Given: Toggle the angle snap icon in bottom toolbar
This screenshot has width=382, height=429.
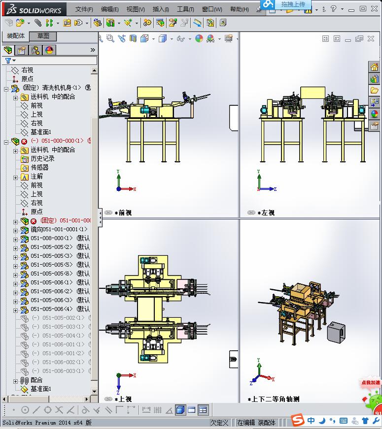Looking at the screenshot, I should tap(169, 410).
